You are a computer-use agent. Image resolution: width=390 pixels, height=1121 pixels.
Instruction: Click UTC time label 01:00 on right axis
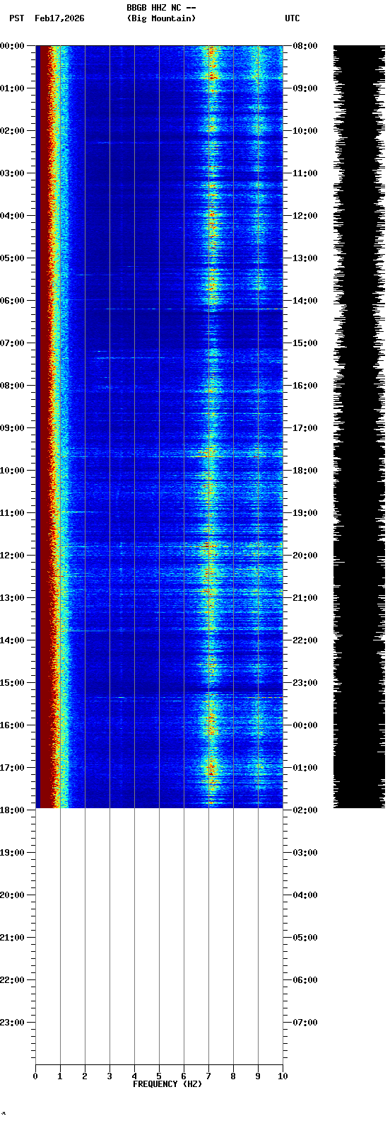[x=305, y=768]
